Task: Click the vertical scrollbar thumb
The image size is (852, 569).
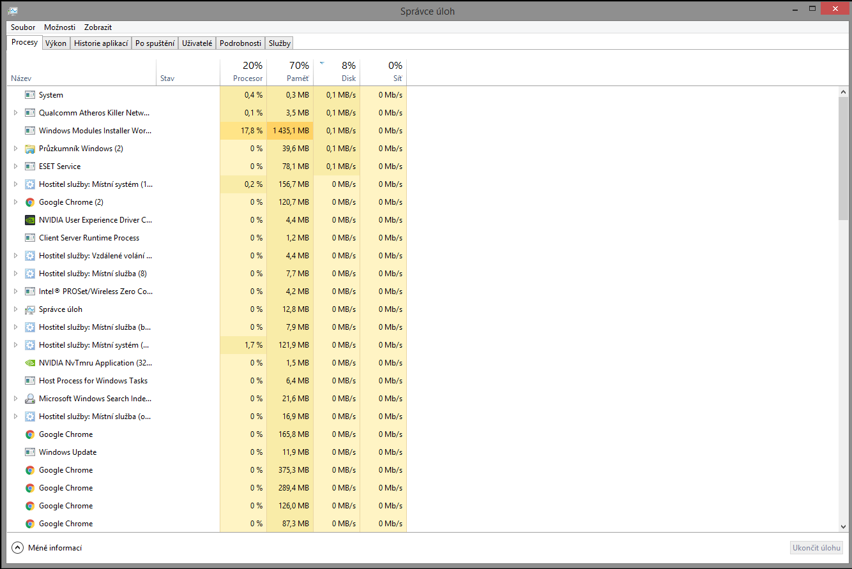Action: 844,159
